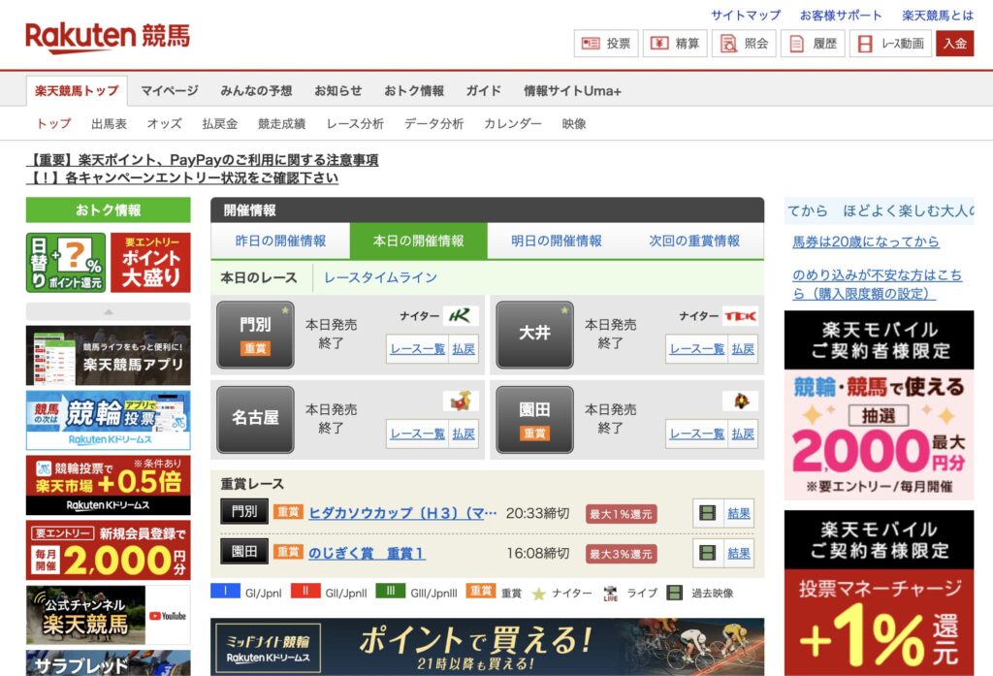
Task: Click the ポイント大盛り red banner
Action: [150, 263]
